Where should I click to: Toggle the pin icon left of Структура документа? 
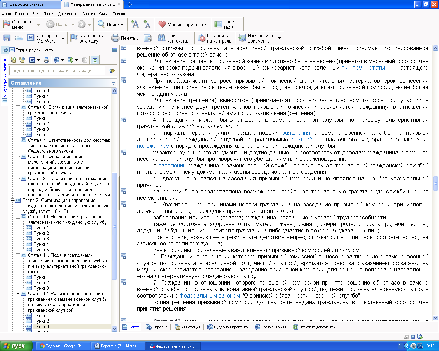5,50
